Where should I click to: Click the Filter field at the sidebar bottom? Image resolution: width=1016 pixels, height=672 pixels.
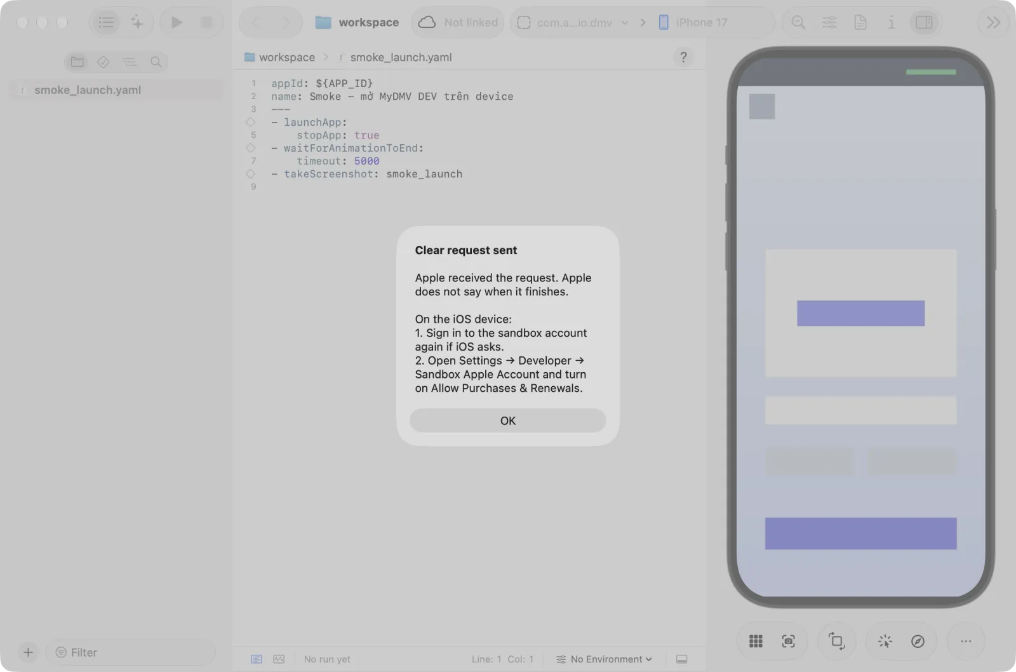[130, 652]
